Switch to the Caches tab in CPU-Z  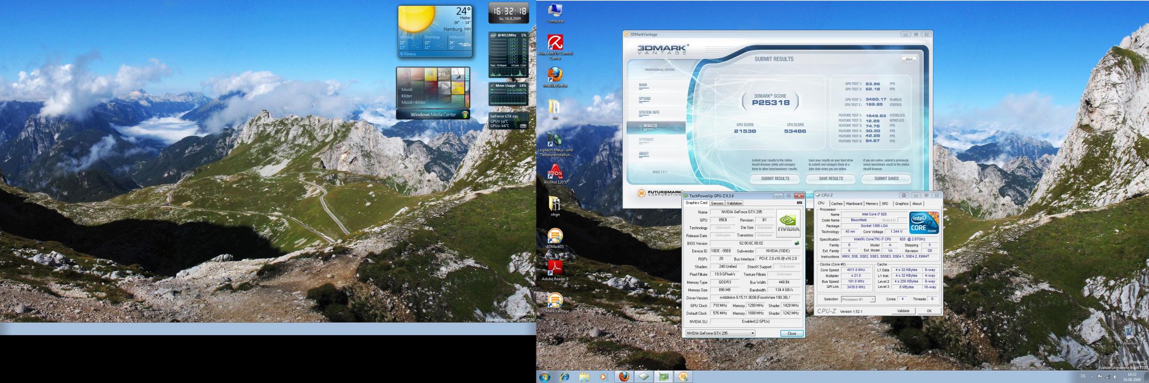[x=837, y=204]
